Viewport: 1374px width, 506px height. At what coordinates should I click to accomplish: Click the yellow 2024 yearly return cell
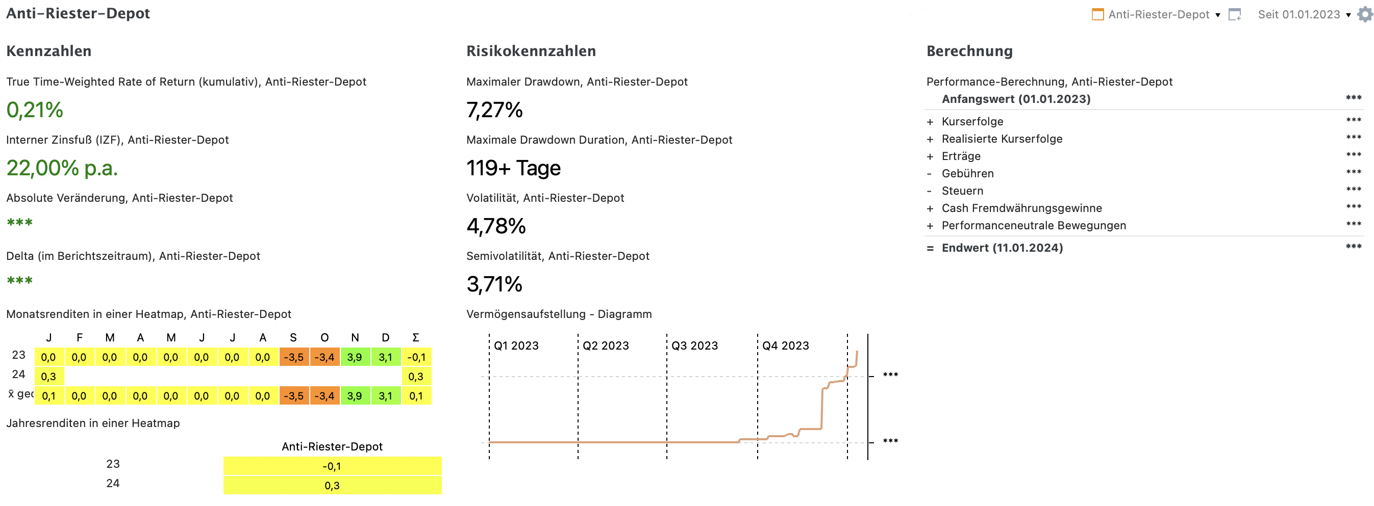coord(332,486)
